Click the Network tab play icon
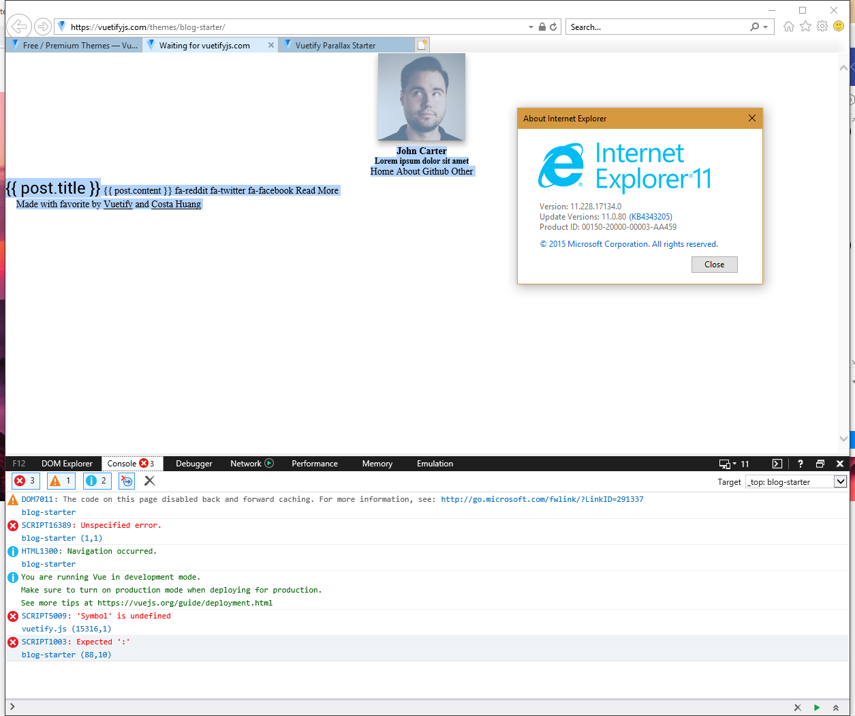The width and height of the screenshot is (855, 716). (269, 463)
